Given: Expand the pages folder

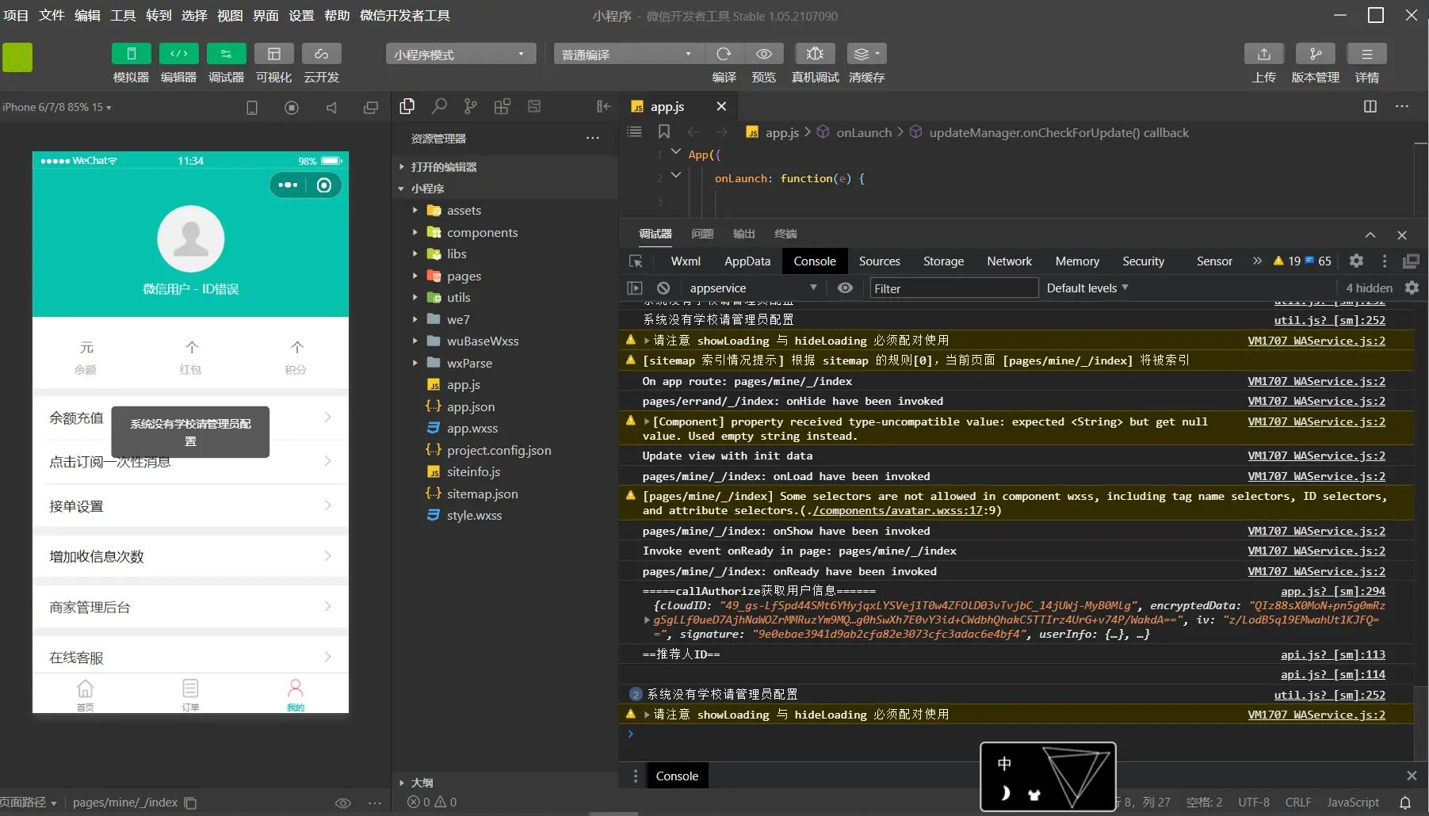Looking at the screenshot, I should click(x=505, y=276).
